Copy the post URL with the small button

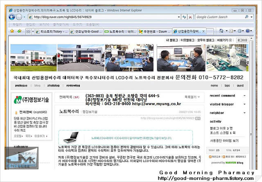(198, 118)
